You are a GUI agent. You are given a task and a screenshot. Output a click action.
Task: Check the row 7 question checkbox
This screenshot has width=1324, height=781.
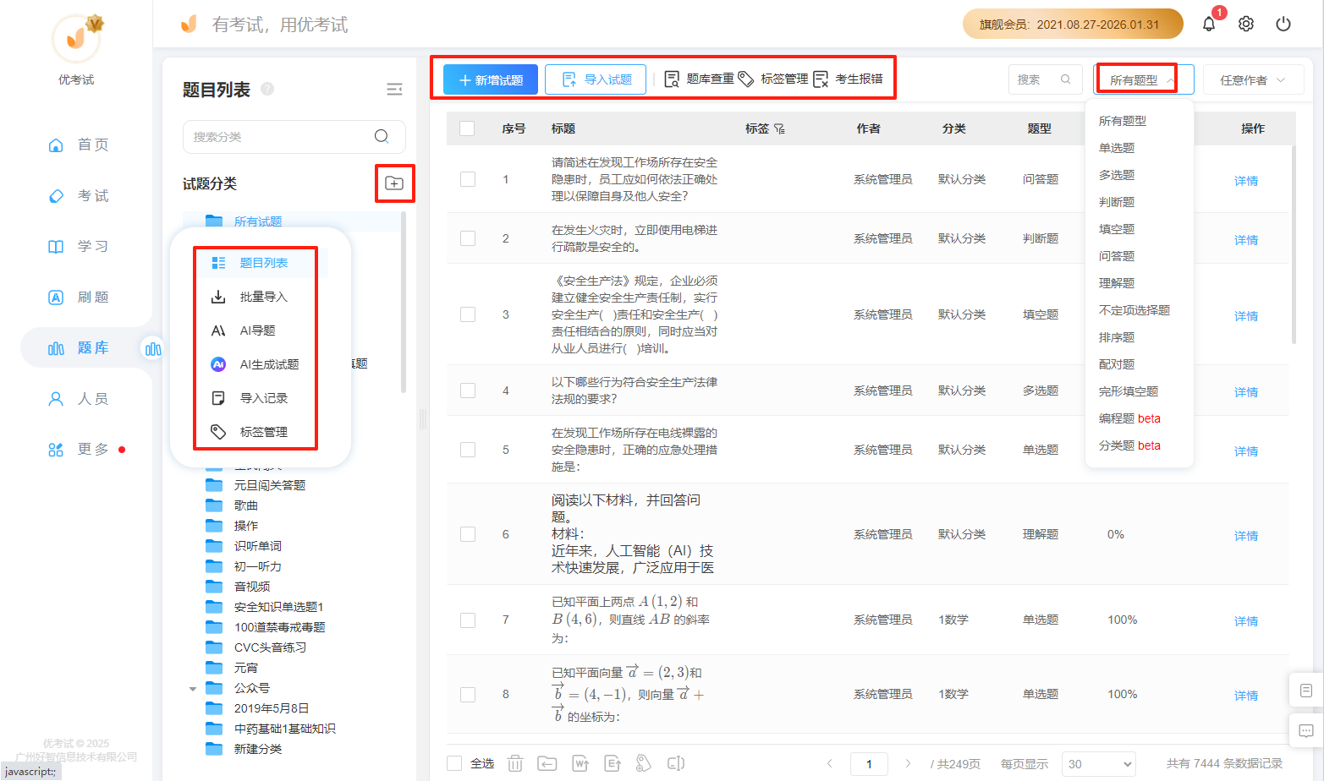click(x=468, y=620)
